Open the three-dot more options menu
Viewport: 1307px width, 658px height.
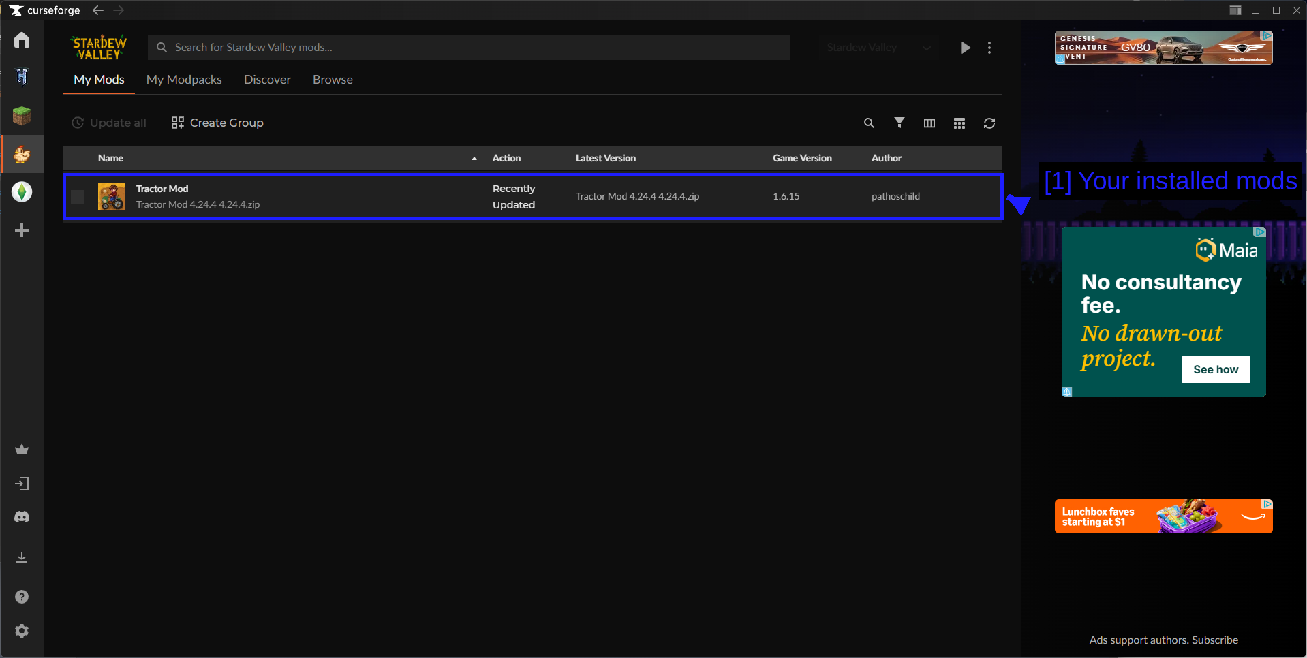coord(989,48)
